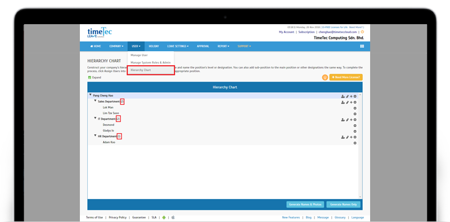Open the Leave Settings dropdown menu

click(x=178, y=46)
